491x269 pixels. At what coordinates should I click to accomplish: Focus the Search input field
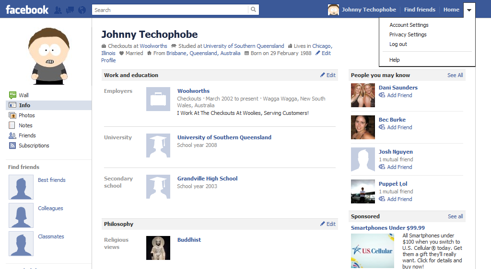pyautogui.click(x=171, y=10)
